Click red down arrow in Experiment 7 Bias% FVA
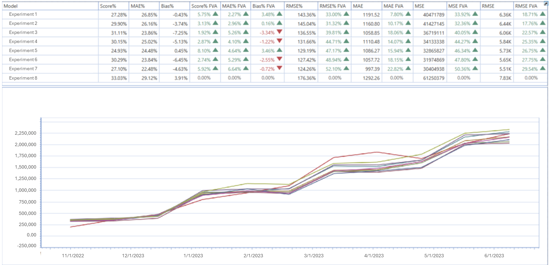 pyautogui.click(x=279, y=69)
